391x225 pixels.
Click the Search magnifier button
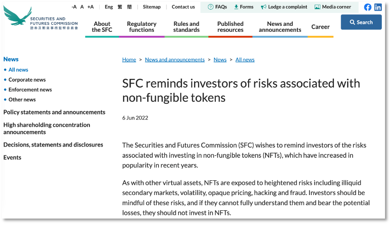coord(361,22)
